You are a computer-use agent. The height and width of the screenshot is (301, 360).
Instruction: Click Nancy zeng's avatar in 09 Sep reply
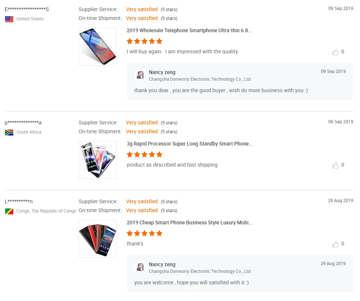tap(140, 75)
